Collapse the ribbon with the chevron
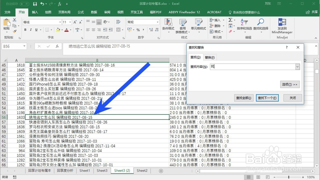This screenshot has height=180, width=320. click(316, 38)
